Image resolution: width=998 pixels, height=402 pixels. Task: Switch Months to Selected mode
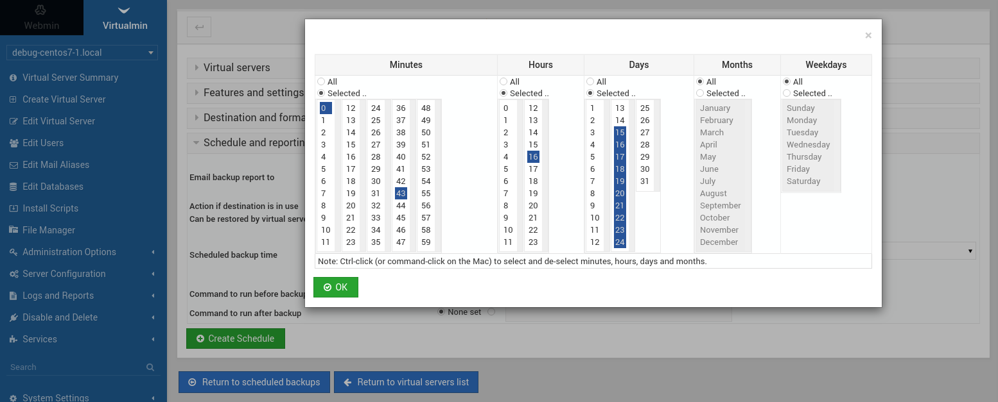700,93
